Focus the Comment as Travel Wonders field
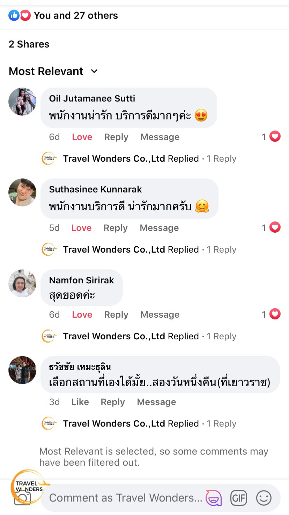 pyautogui.click(x=126, y=498)
